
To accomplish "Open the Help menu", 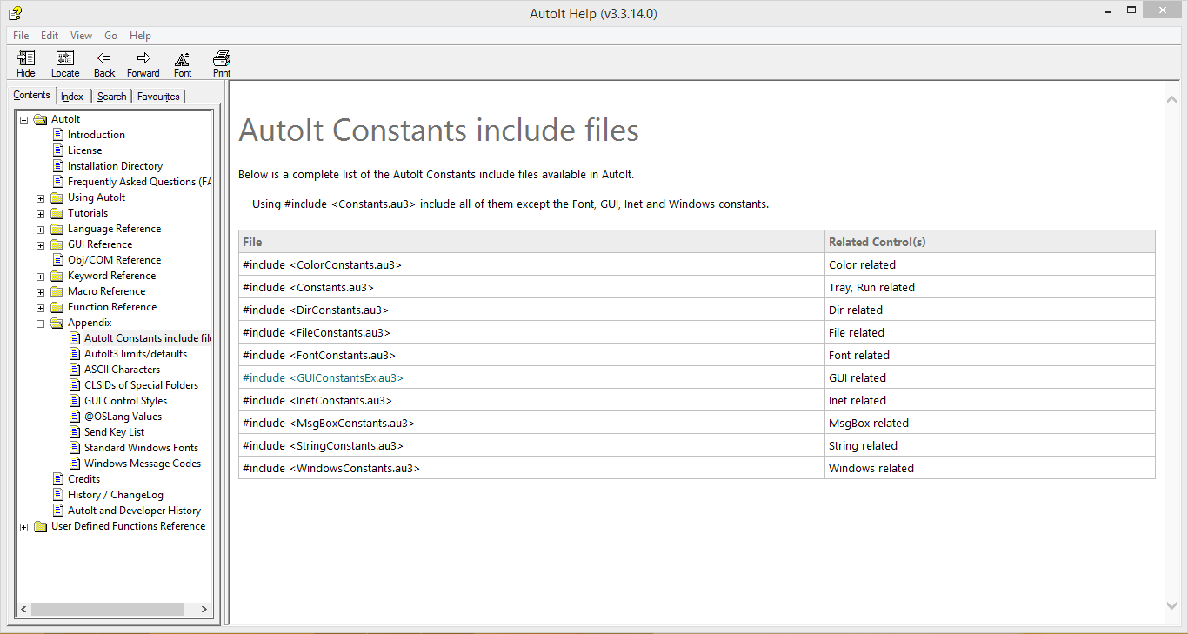I will point(140,36).
